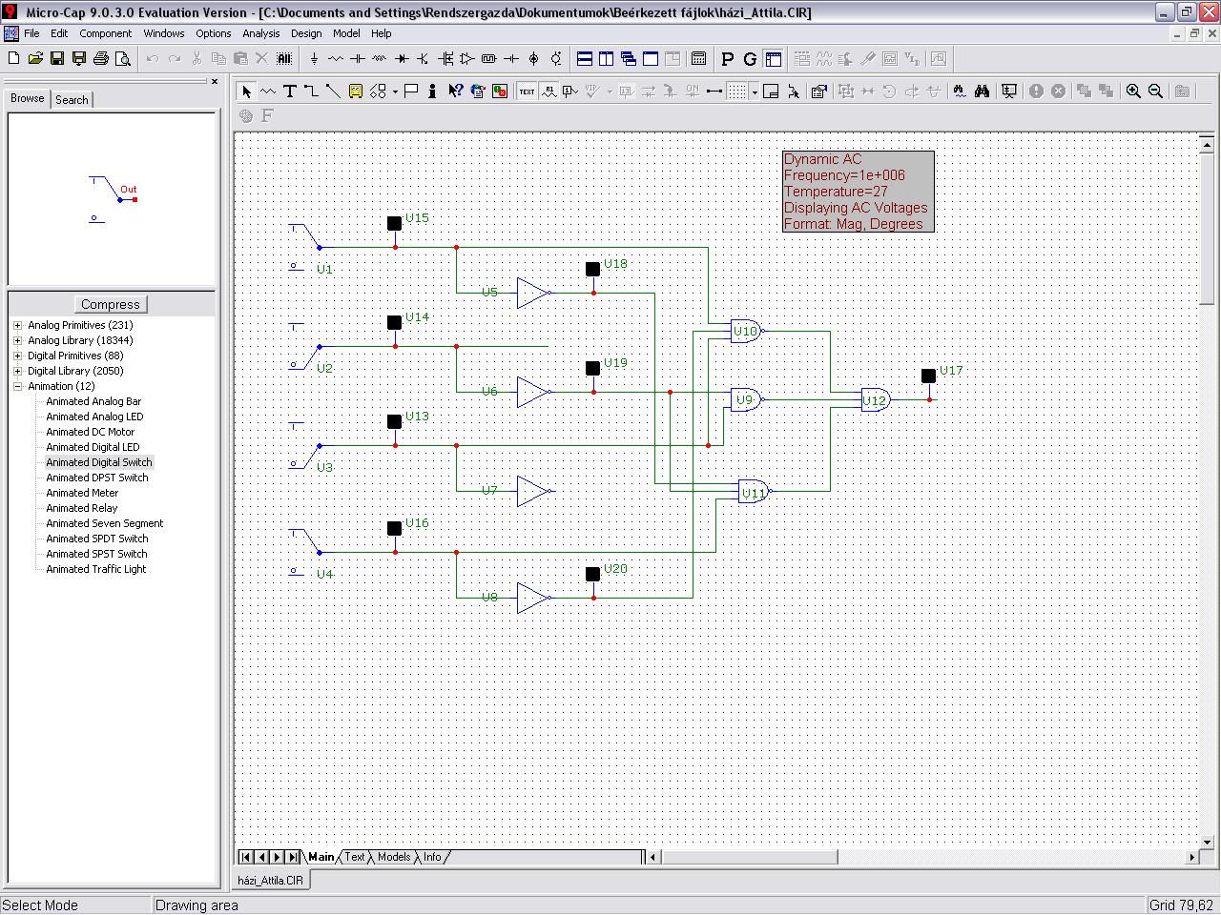Image resolution: width=1221 pixels, height=915 pixels.
Task: Collapse the Animation tree node
Action: tap(17, 386)
